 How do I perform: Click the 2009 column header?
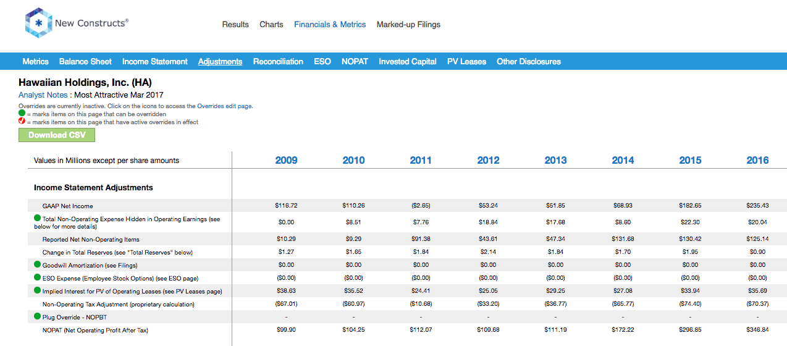click(x=286, y=160)
